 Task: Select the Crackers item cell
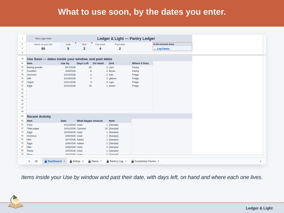pos(43,71)
